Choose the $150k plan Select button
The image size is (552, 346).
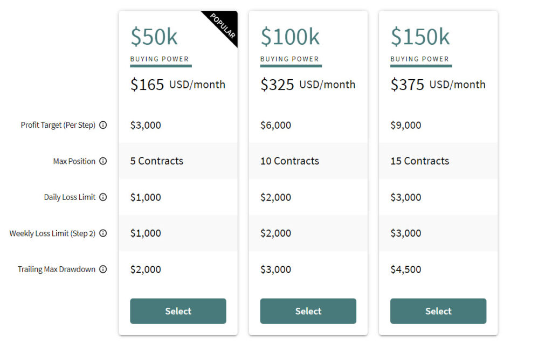tap(438, 311)
